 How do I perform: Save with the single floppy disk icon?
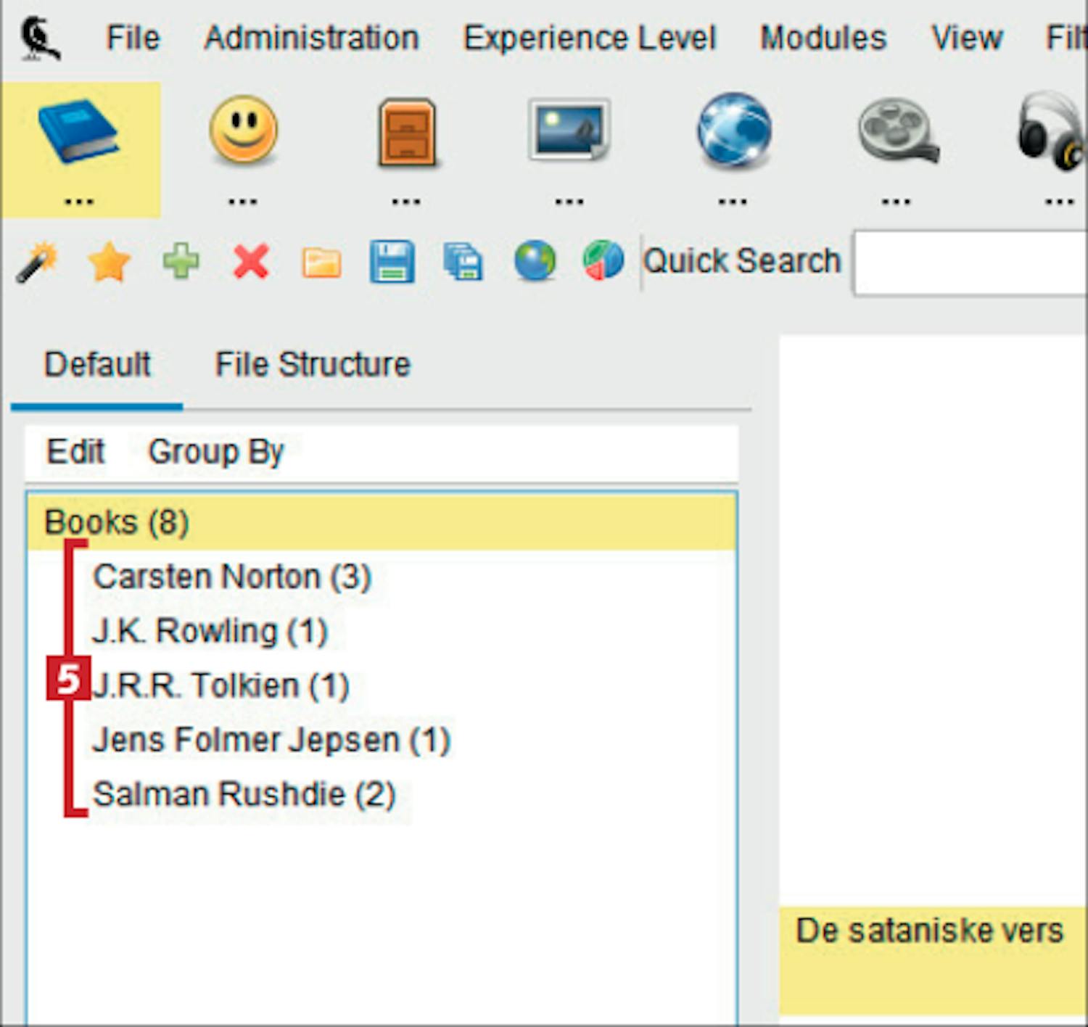[x=392, y=261]
